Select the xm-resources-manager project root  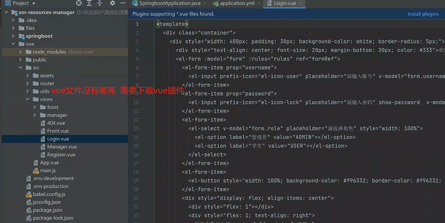pos(47,12)
